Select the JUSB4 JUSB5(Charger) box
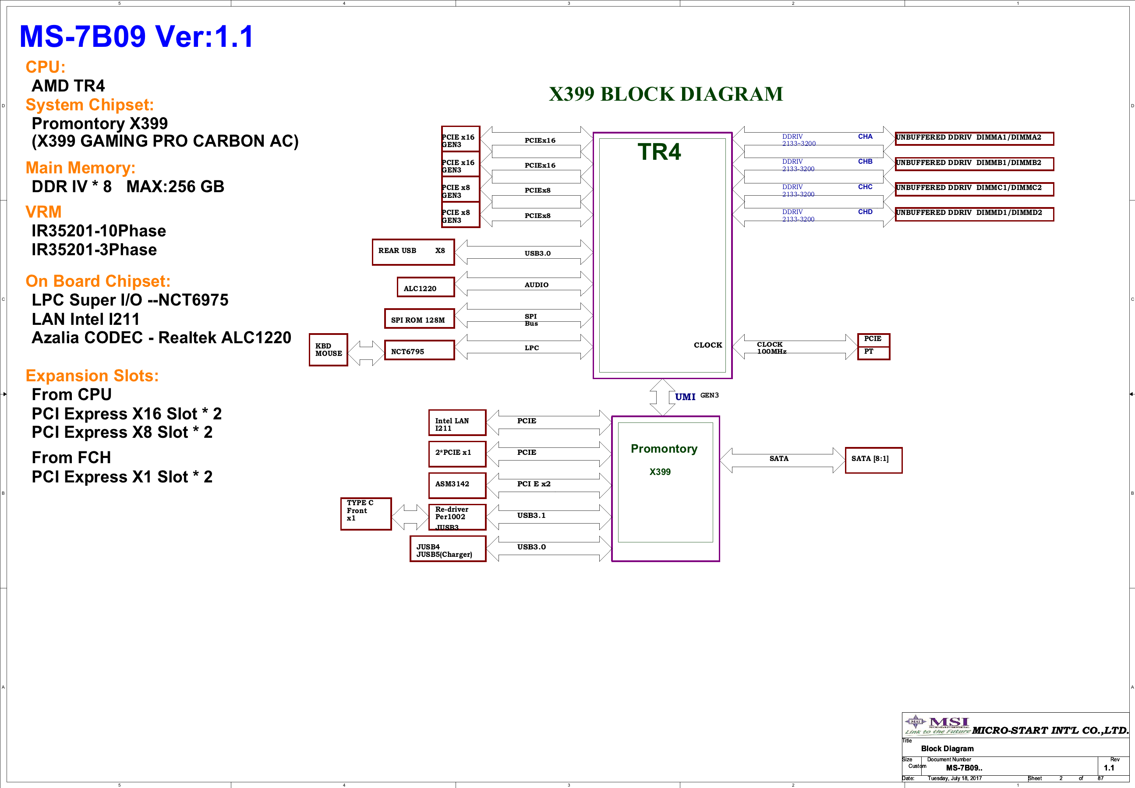The height and width of the screenshot is (788, 1135). [448, 549]
